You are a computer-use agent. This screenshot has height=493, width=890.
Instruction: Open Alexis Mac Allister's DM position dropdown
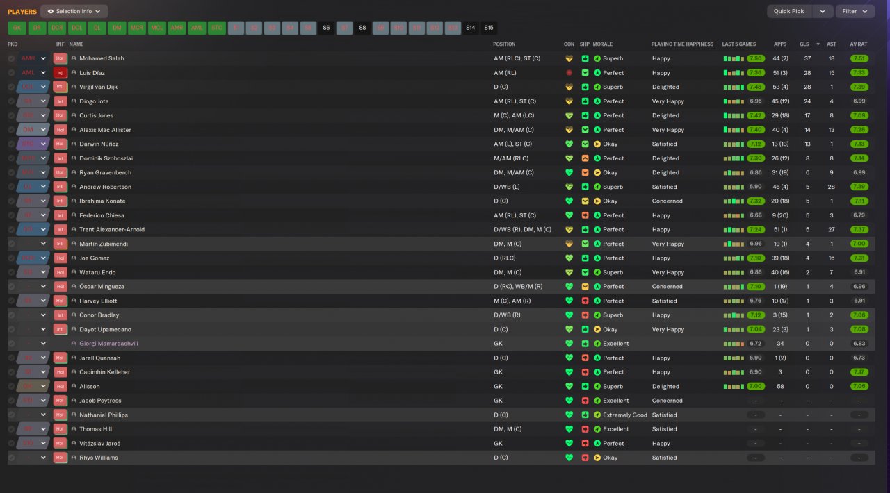coord(43,130)
